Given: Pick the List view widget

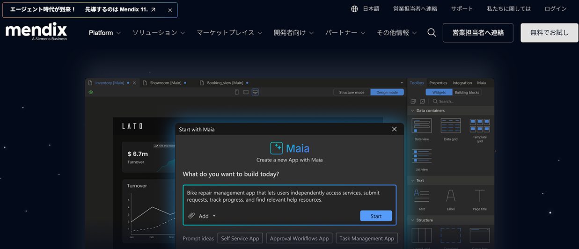Looking at the screenshot, I should click(x=422, y=160).
